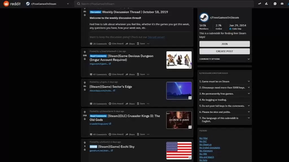The height and width of the screenshot is (162, 289).
Task: Save the Sector's Edge post
Action: click(141, 103)
